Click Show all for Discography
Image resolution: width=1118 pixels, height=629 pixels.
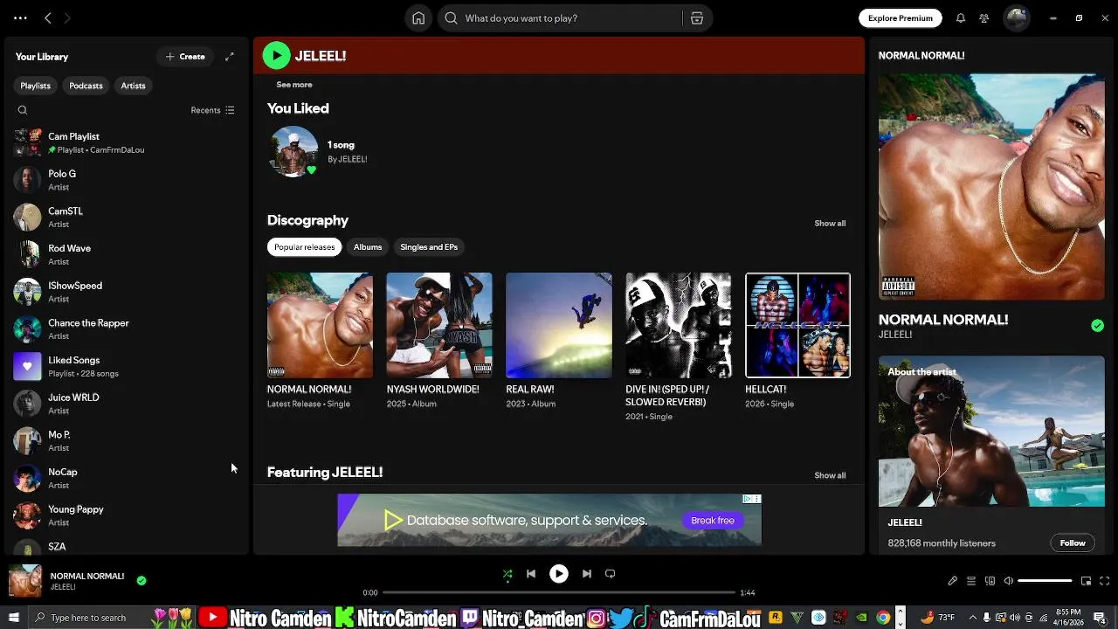pos(830,224)
